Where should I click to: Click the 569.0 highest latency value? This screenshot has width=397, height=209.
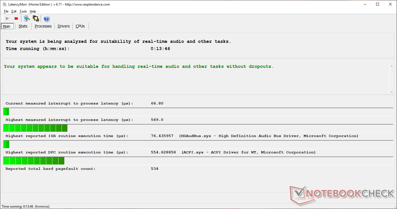[157, 120]
